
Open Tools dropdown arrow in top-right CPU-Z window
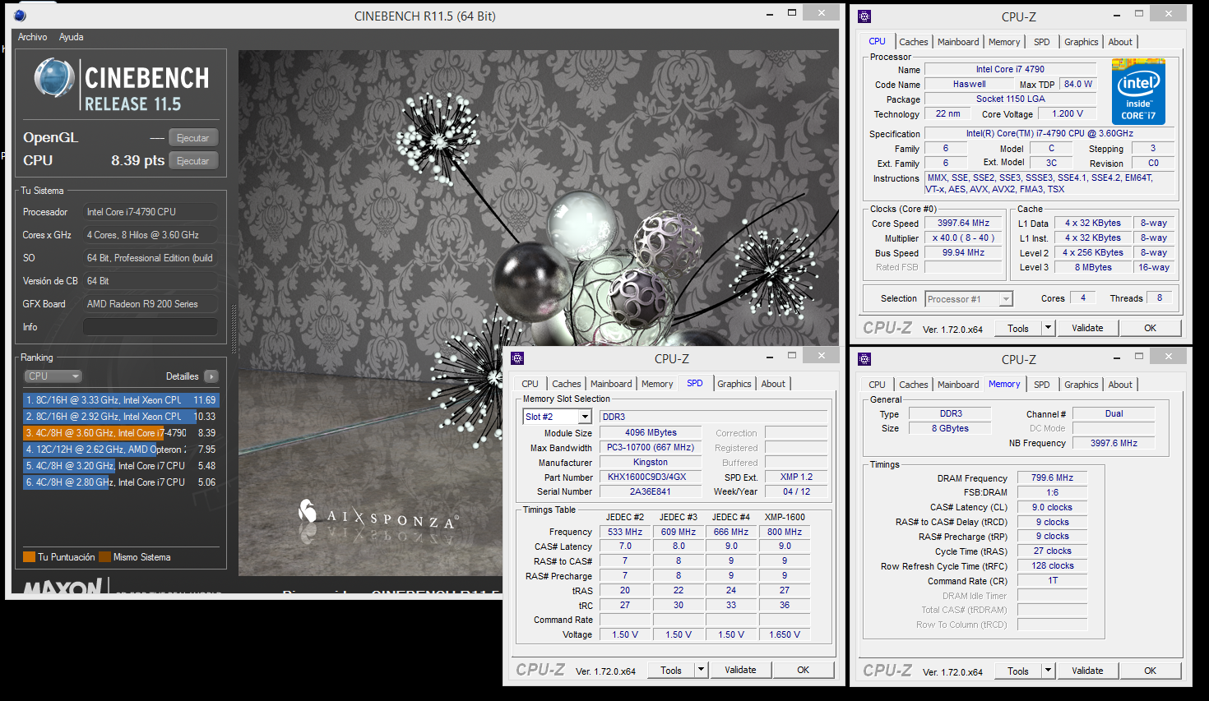pyautogui.click(x=1048, y=328)
